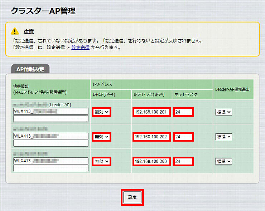This screenshot has width=265, height=211.
Task: Click the (Leader-AP) label text
Action: click(60, 105)
